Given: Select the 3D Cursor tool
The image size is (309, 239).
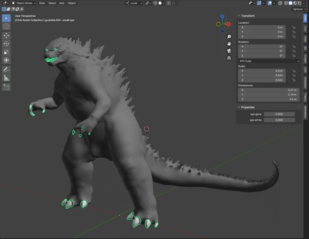Looking at the screenshot, I should [x=6, y=26].
